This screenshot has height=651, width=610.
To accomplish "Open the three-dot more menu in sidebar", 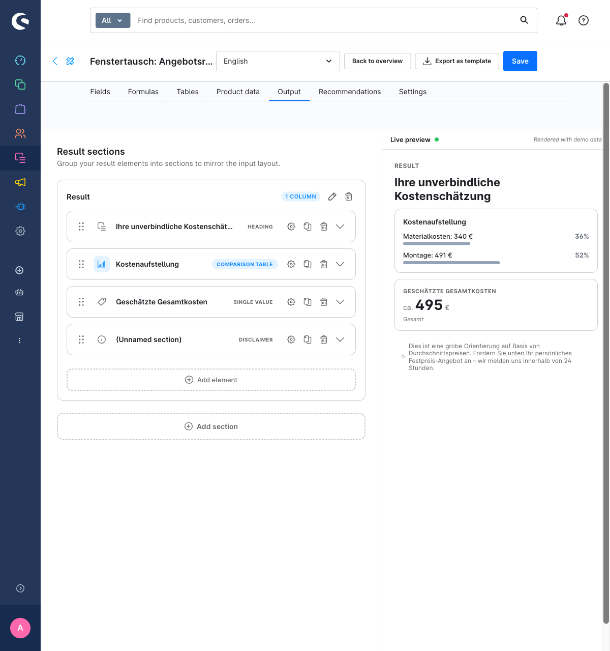I will [x=19, y=341].
